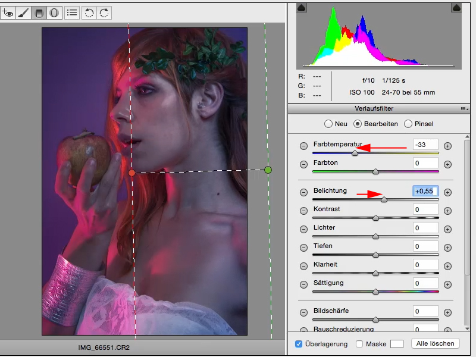Open the mask color swatch

click(397, 344)
